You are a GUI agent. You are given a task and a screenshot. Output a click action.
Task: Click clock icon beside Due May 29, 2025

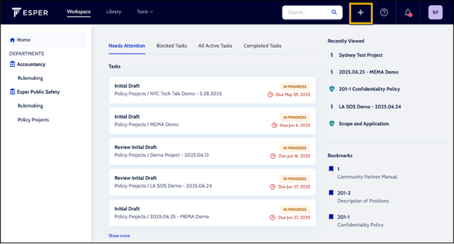270,95
